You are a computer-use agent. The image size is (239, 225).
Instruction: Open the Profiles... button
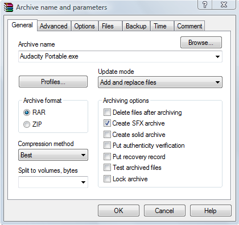pos(53,82)
